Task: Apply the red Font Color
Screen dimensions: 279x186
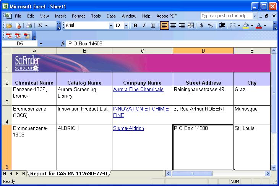Action: 259,26
